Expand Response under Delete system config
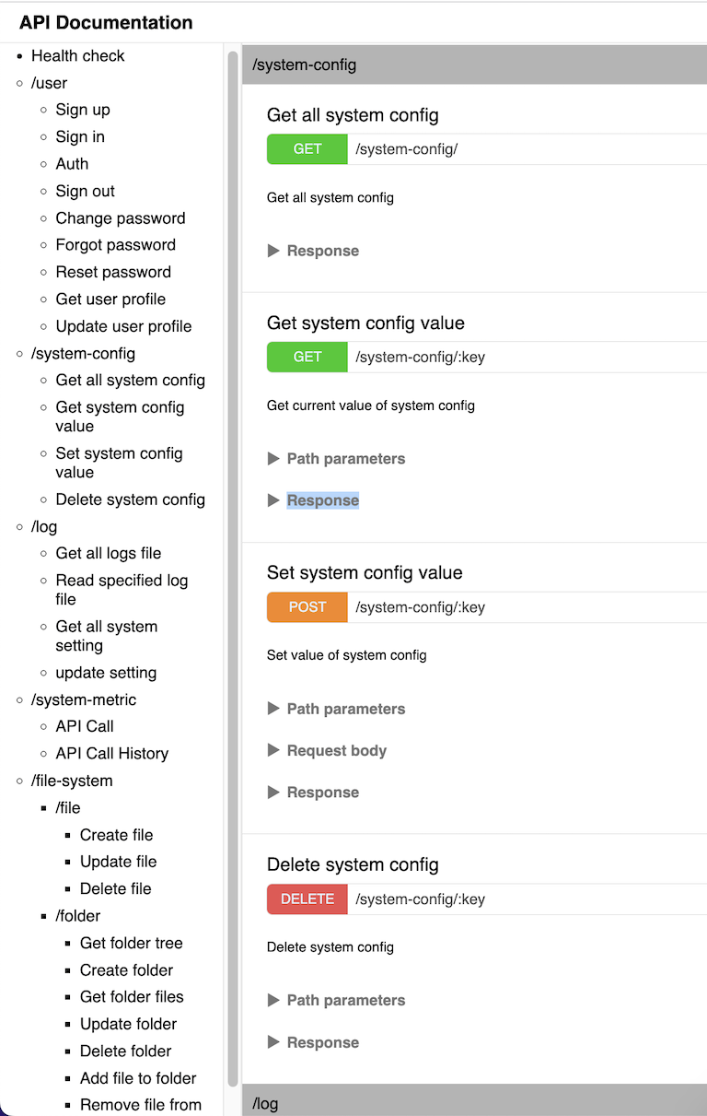The image size is (707, 1116). point(313,1043)
